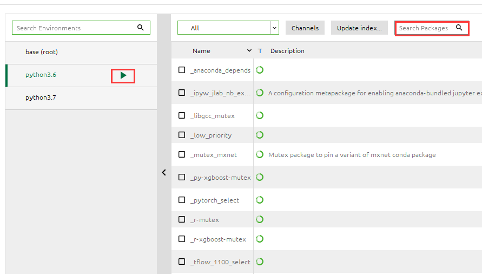
Task: Collapse the environments panel with left chevron
Action: (x=164, y=172)
